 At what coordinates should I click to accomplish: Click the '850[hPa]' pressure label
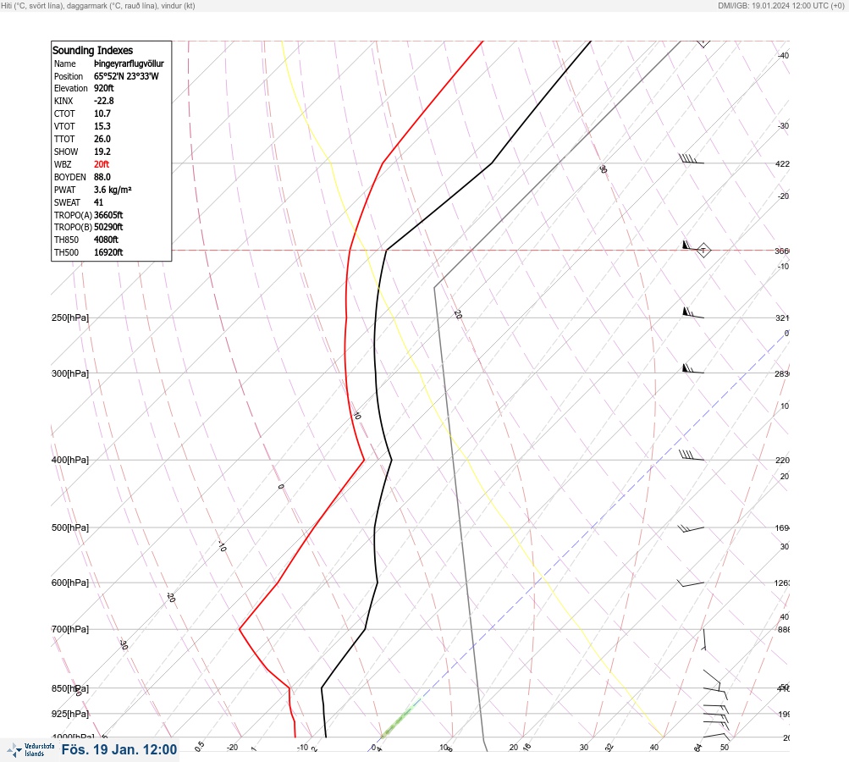tap(70, 688)
